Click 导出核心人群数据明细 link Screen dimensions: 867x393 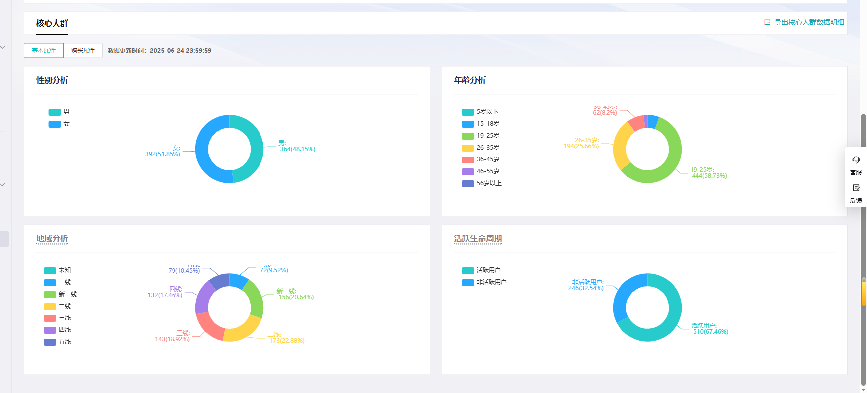pyautogui.click(x=809, y=22)
